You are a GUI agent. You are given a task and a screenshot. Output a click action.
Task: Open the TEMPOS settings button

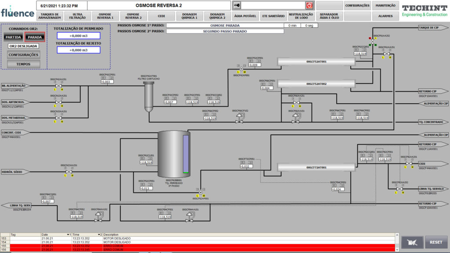point(23,64)
